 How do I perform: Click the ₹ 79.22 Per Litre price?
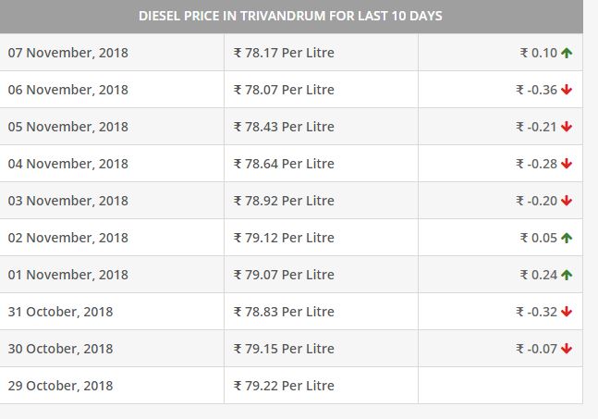[x=284, y=386]
